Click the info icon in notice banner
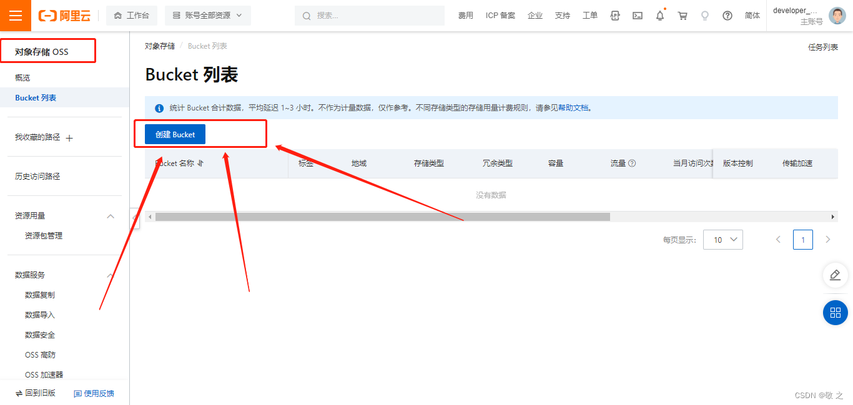The image size is (853, 405). pos(159,108)
